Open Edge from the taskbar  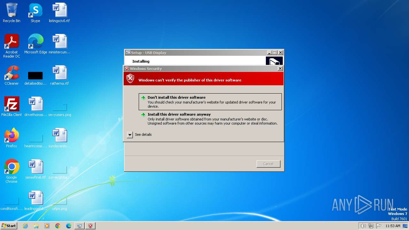click(69, 226)
